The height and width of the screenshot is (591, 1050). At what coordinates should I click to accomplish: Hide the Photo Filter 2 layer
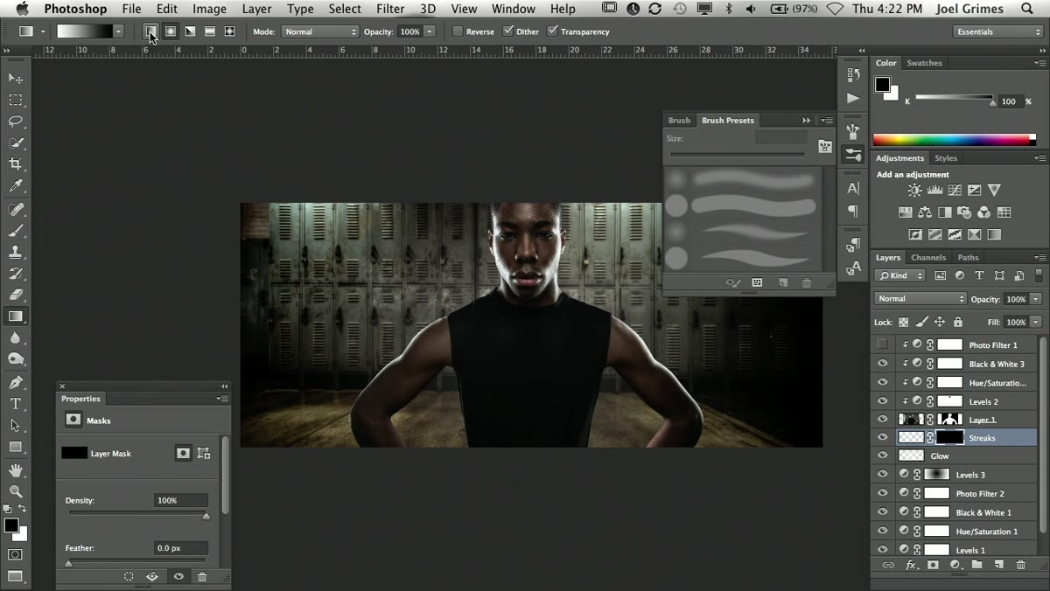[x=882, y=494]
